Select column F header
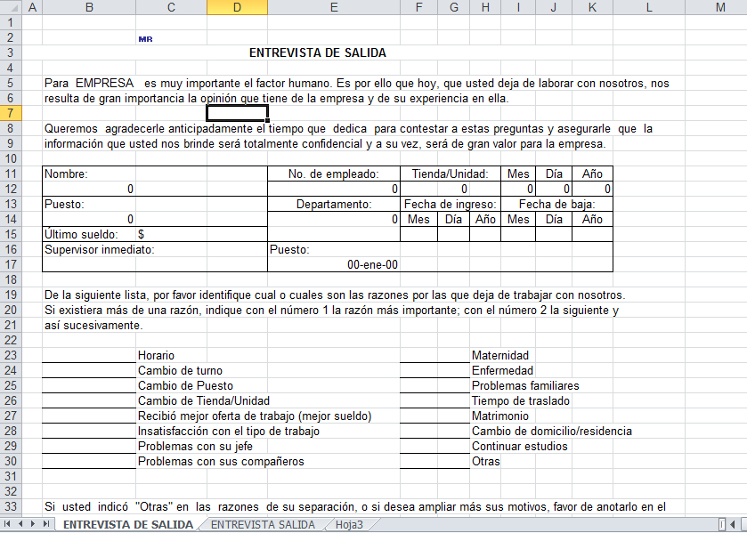Screen dimensions: 747x533 (418, 7)
